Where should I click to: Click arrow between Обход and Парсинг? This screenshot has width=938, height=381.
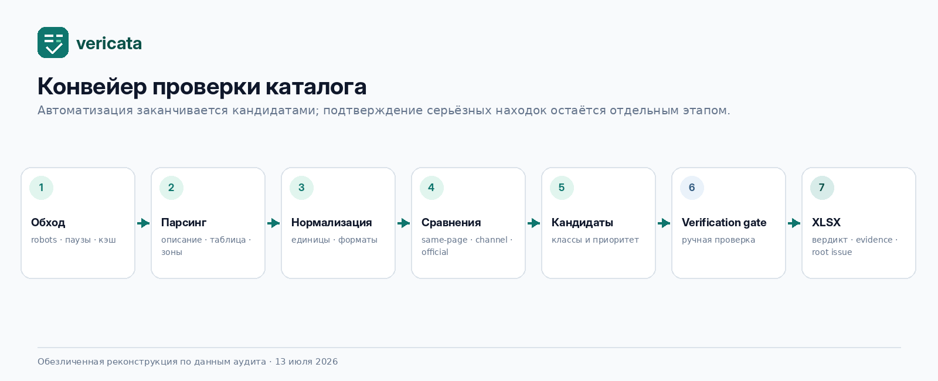click(x=143, y=223)
